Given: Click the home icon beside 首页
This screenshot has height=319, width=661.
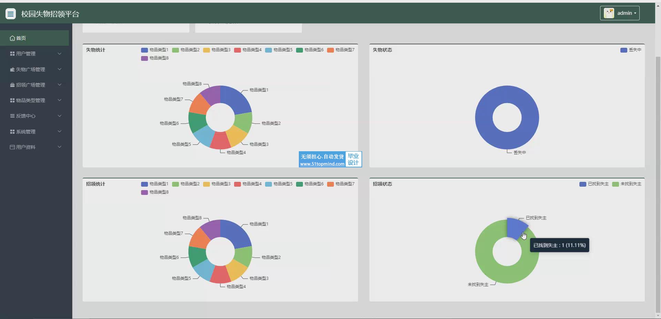Looking at the screenshot, I should pyautogui.click(x=12, y=38).
